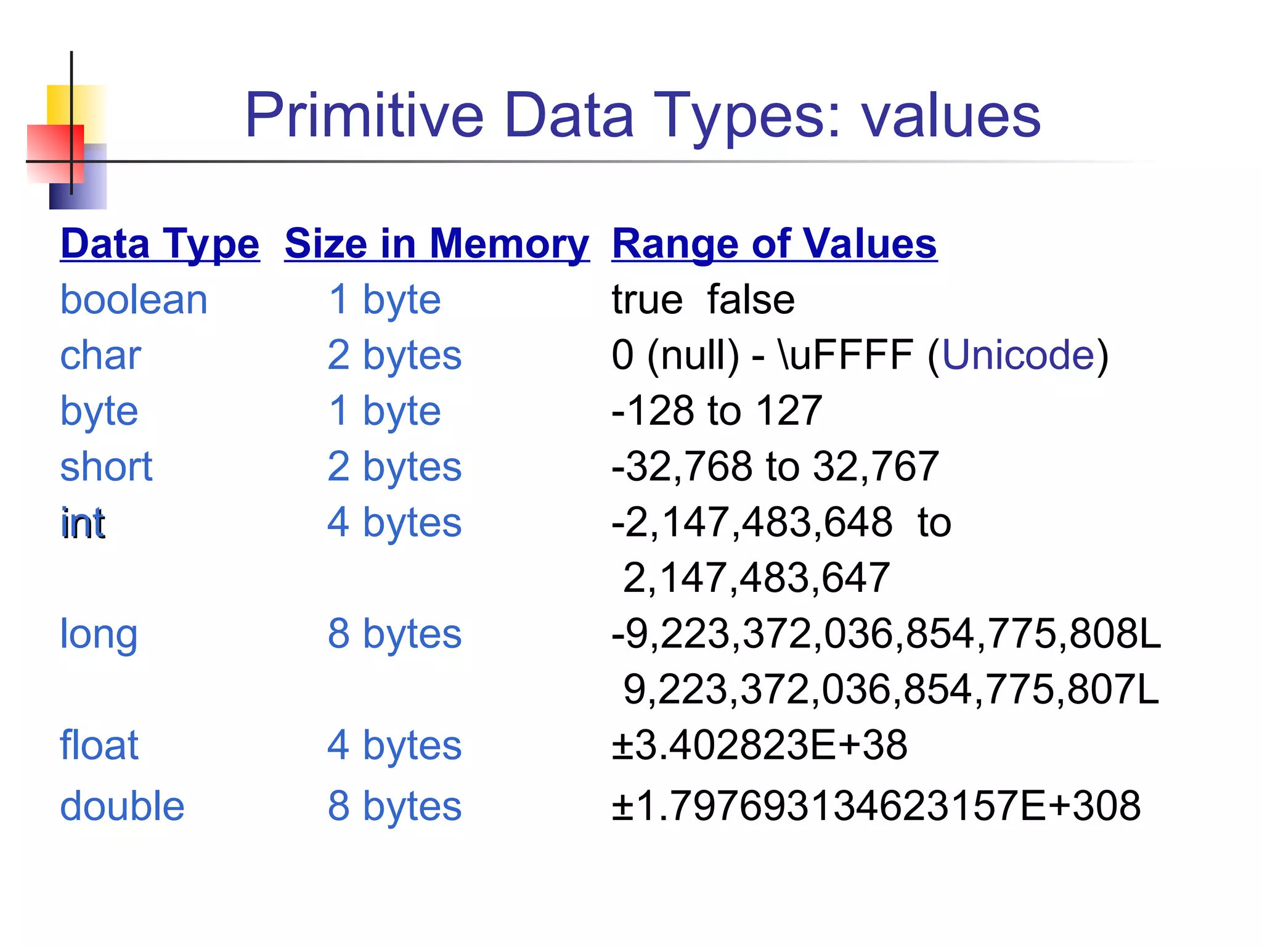1262x947 pixels.
Task: Select the 'char' data type text
Action: click(100, 356)
